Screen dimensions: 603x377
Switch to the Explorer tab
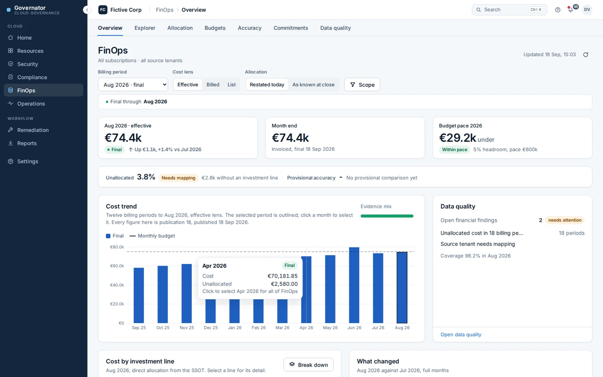[145, 28]
